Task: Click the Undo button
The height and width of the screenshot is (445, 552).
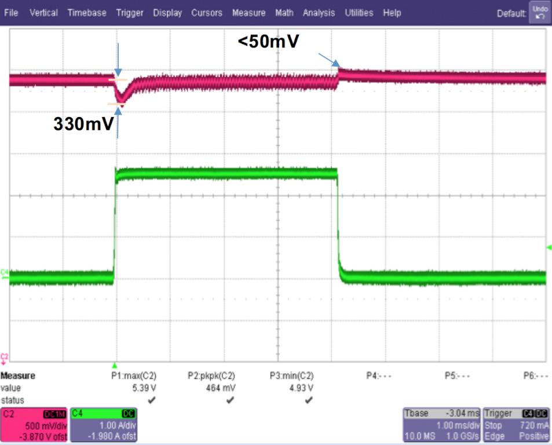Action: [x=540, y=12]
